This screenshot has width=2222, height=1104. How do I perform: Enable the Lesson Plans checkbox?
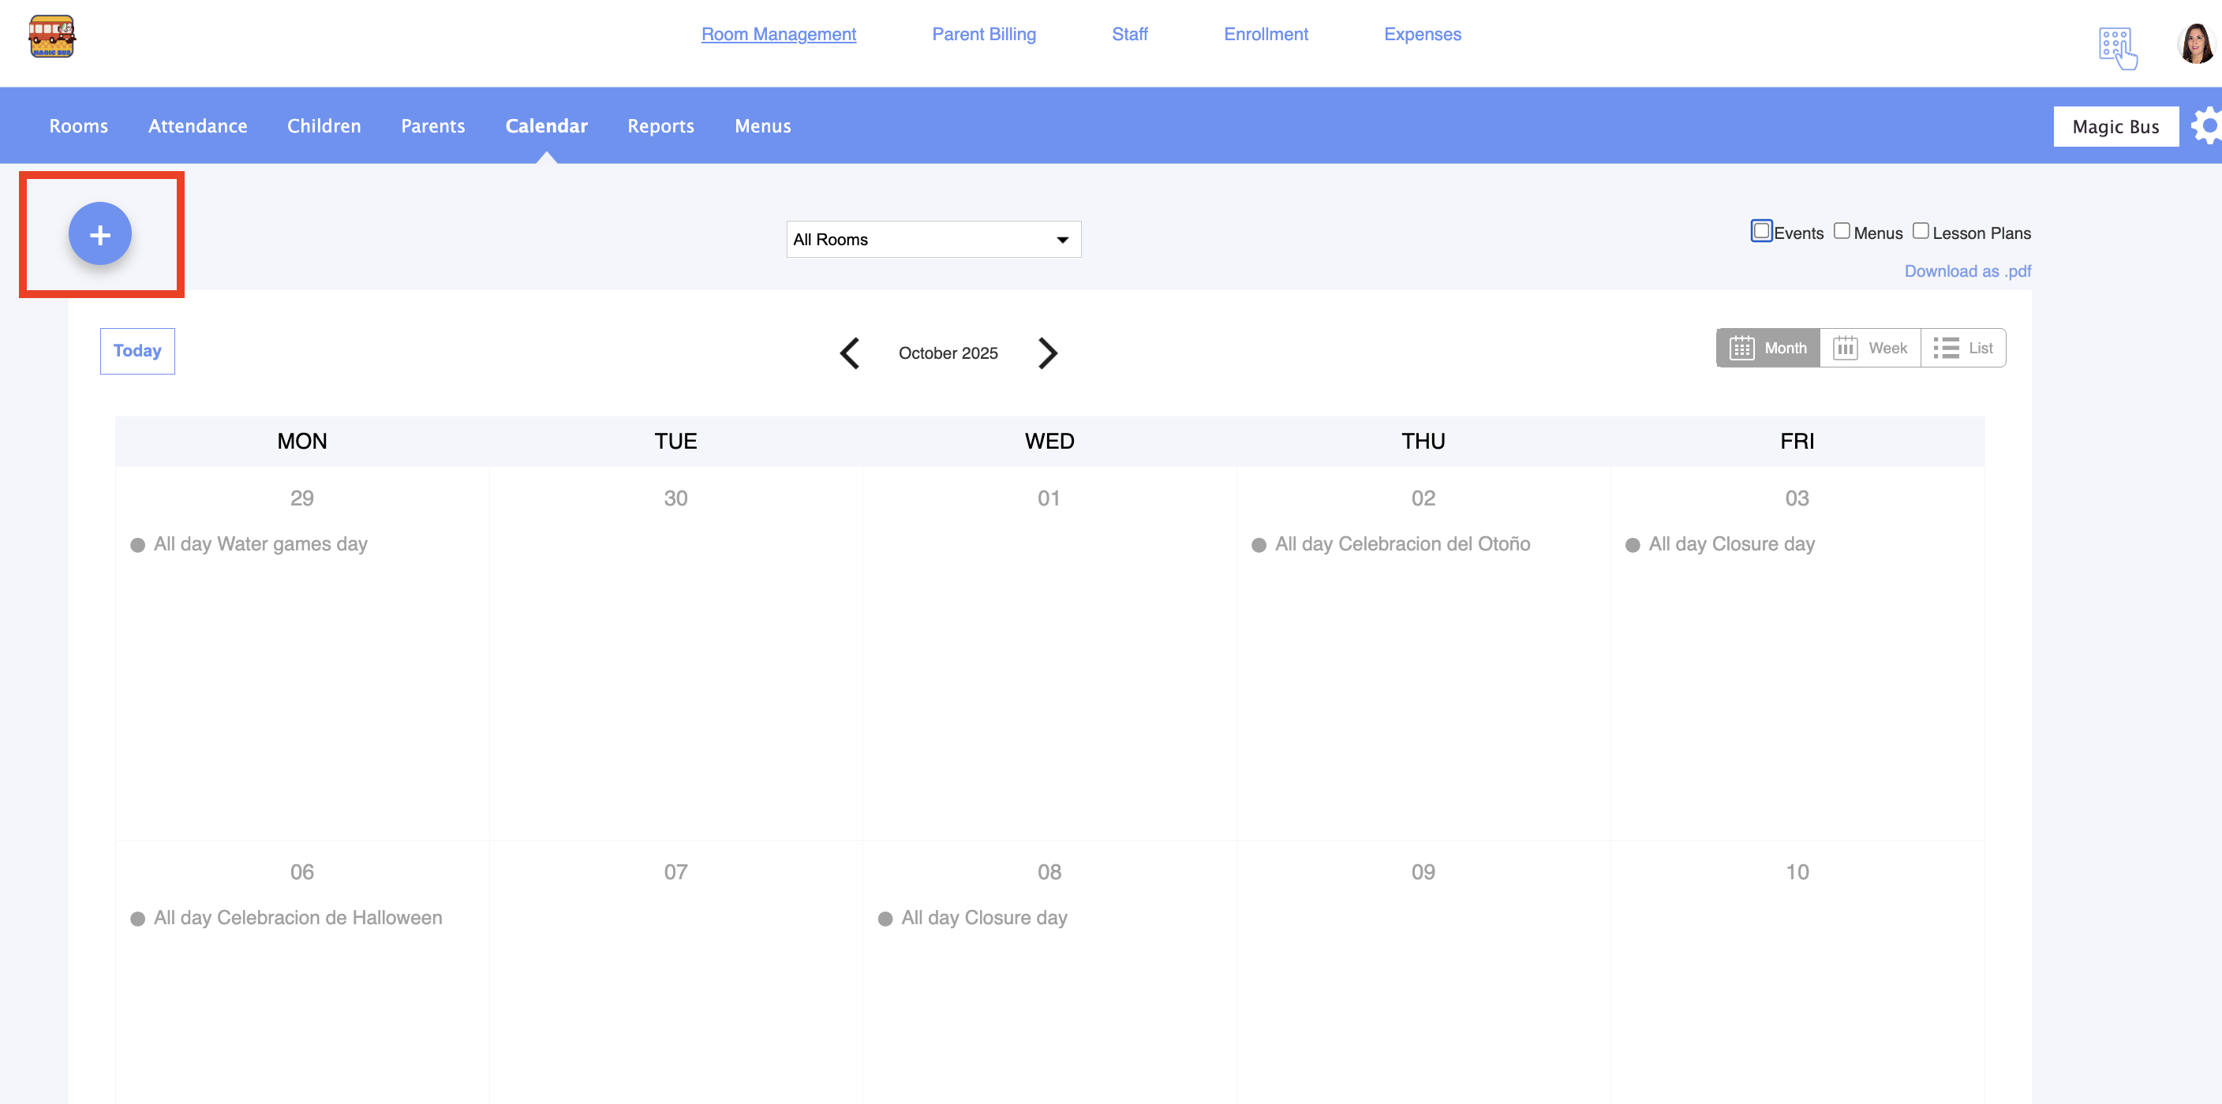click(1920, 231)
